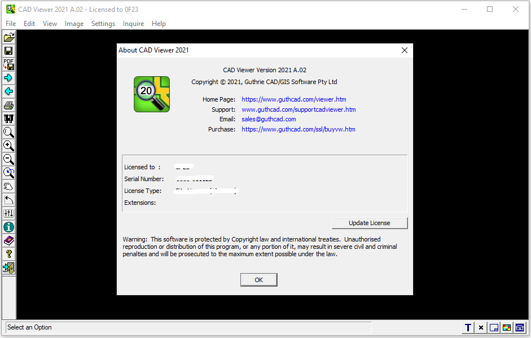Viewport: 531px width, 338px height.
Task: Click the Update License button
Action: 370,223
